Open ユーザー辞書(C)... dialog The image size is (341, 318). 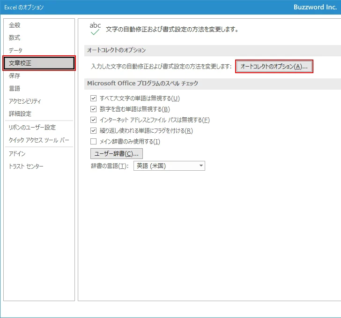(117, 154)
